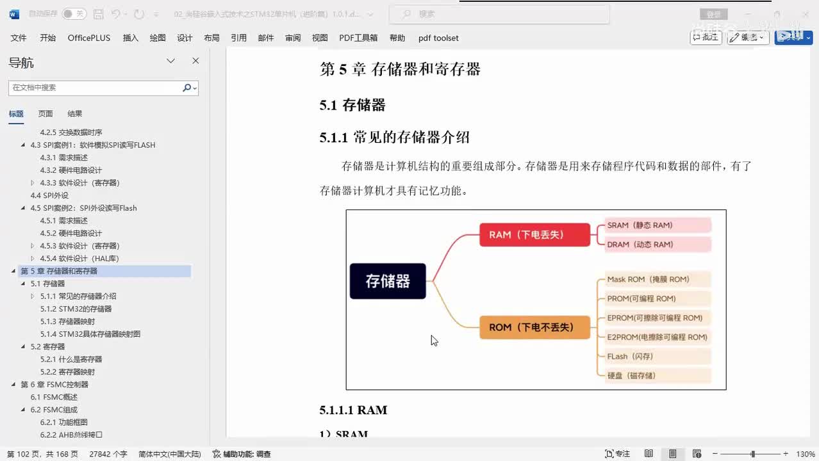Click the 简体中文(中国大陆) language indicator
The height and width of the screenshot is (461, 819).
(170, 454)
